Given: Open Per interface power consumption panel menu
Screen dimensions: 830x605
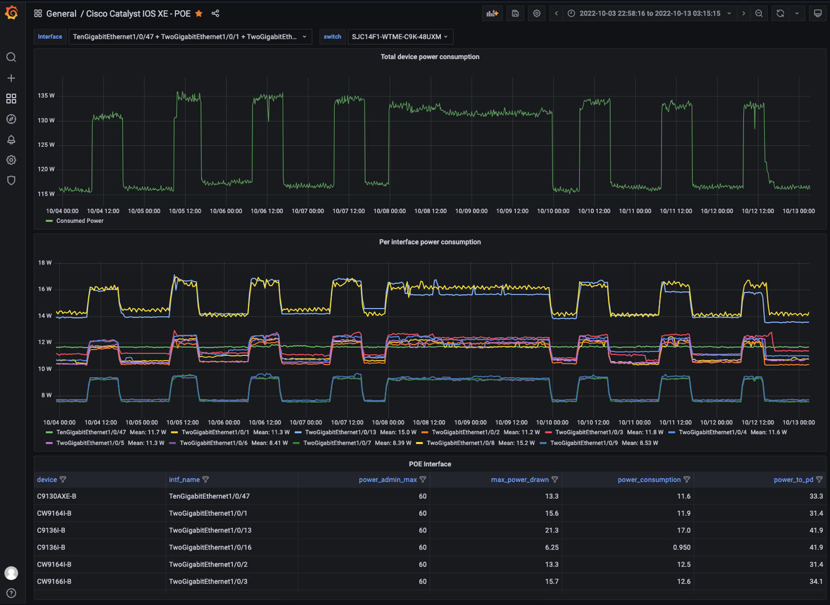Looking at the screenshot, I should (x=430, y=242).
